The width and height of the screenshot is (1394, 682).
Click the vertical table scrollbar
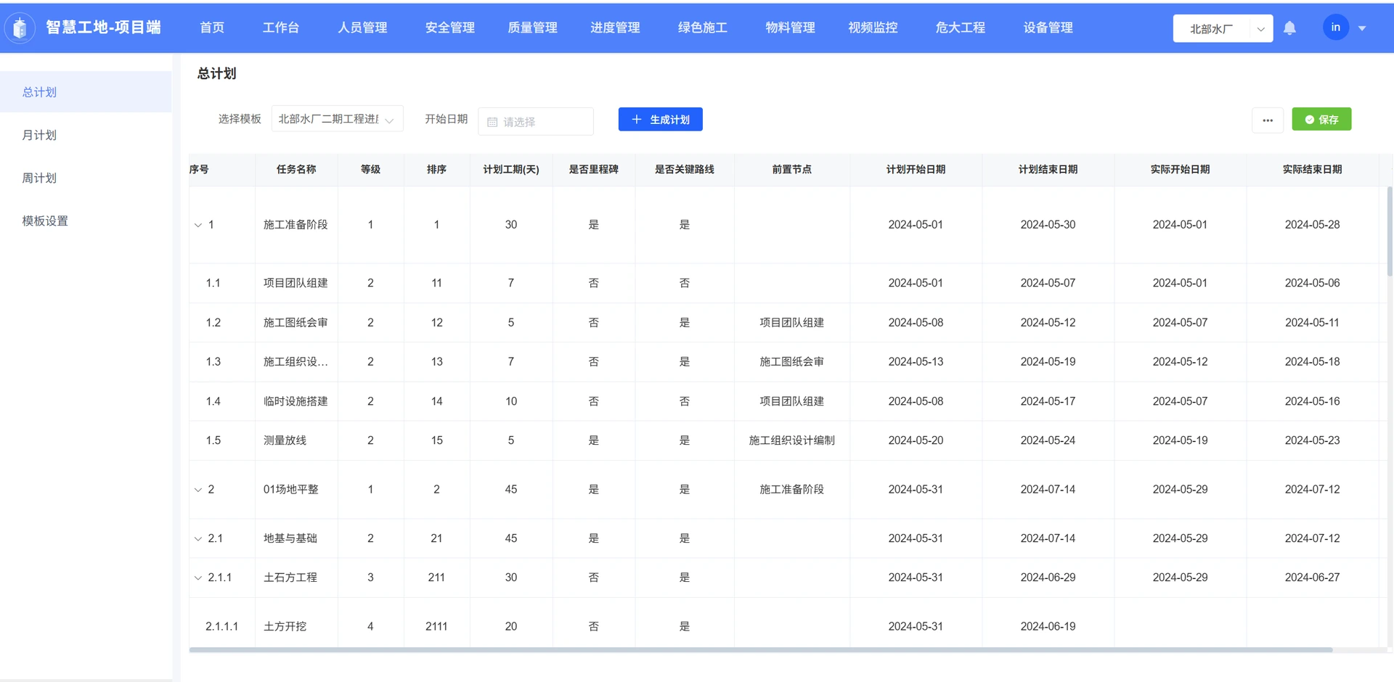click(x=1390, y=231)
